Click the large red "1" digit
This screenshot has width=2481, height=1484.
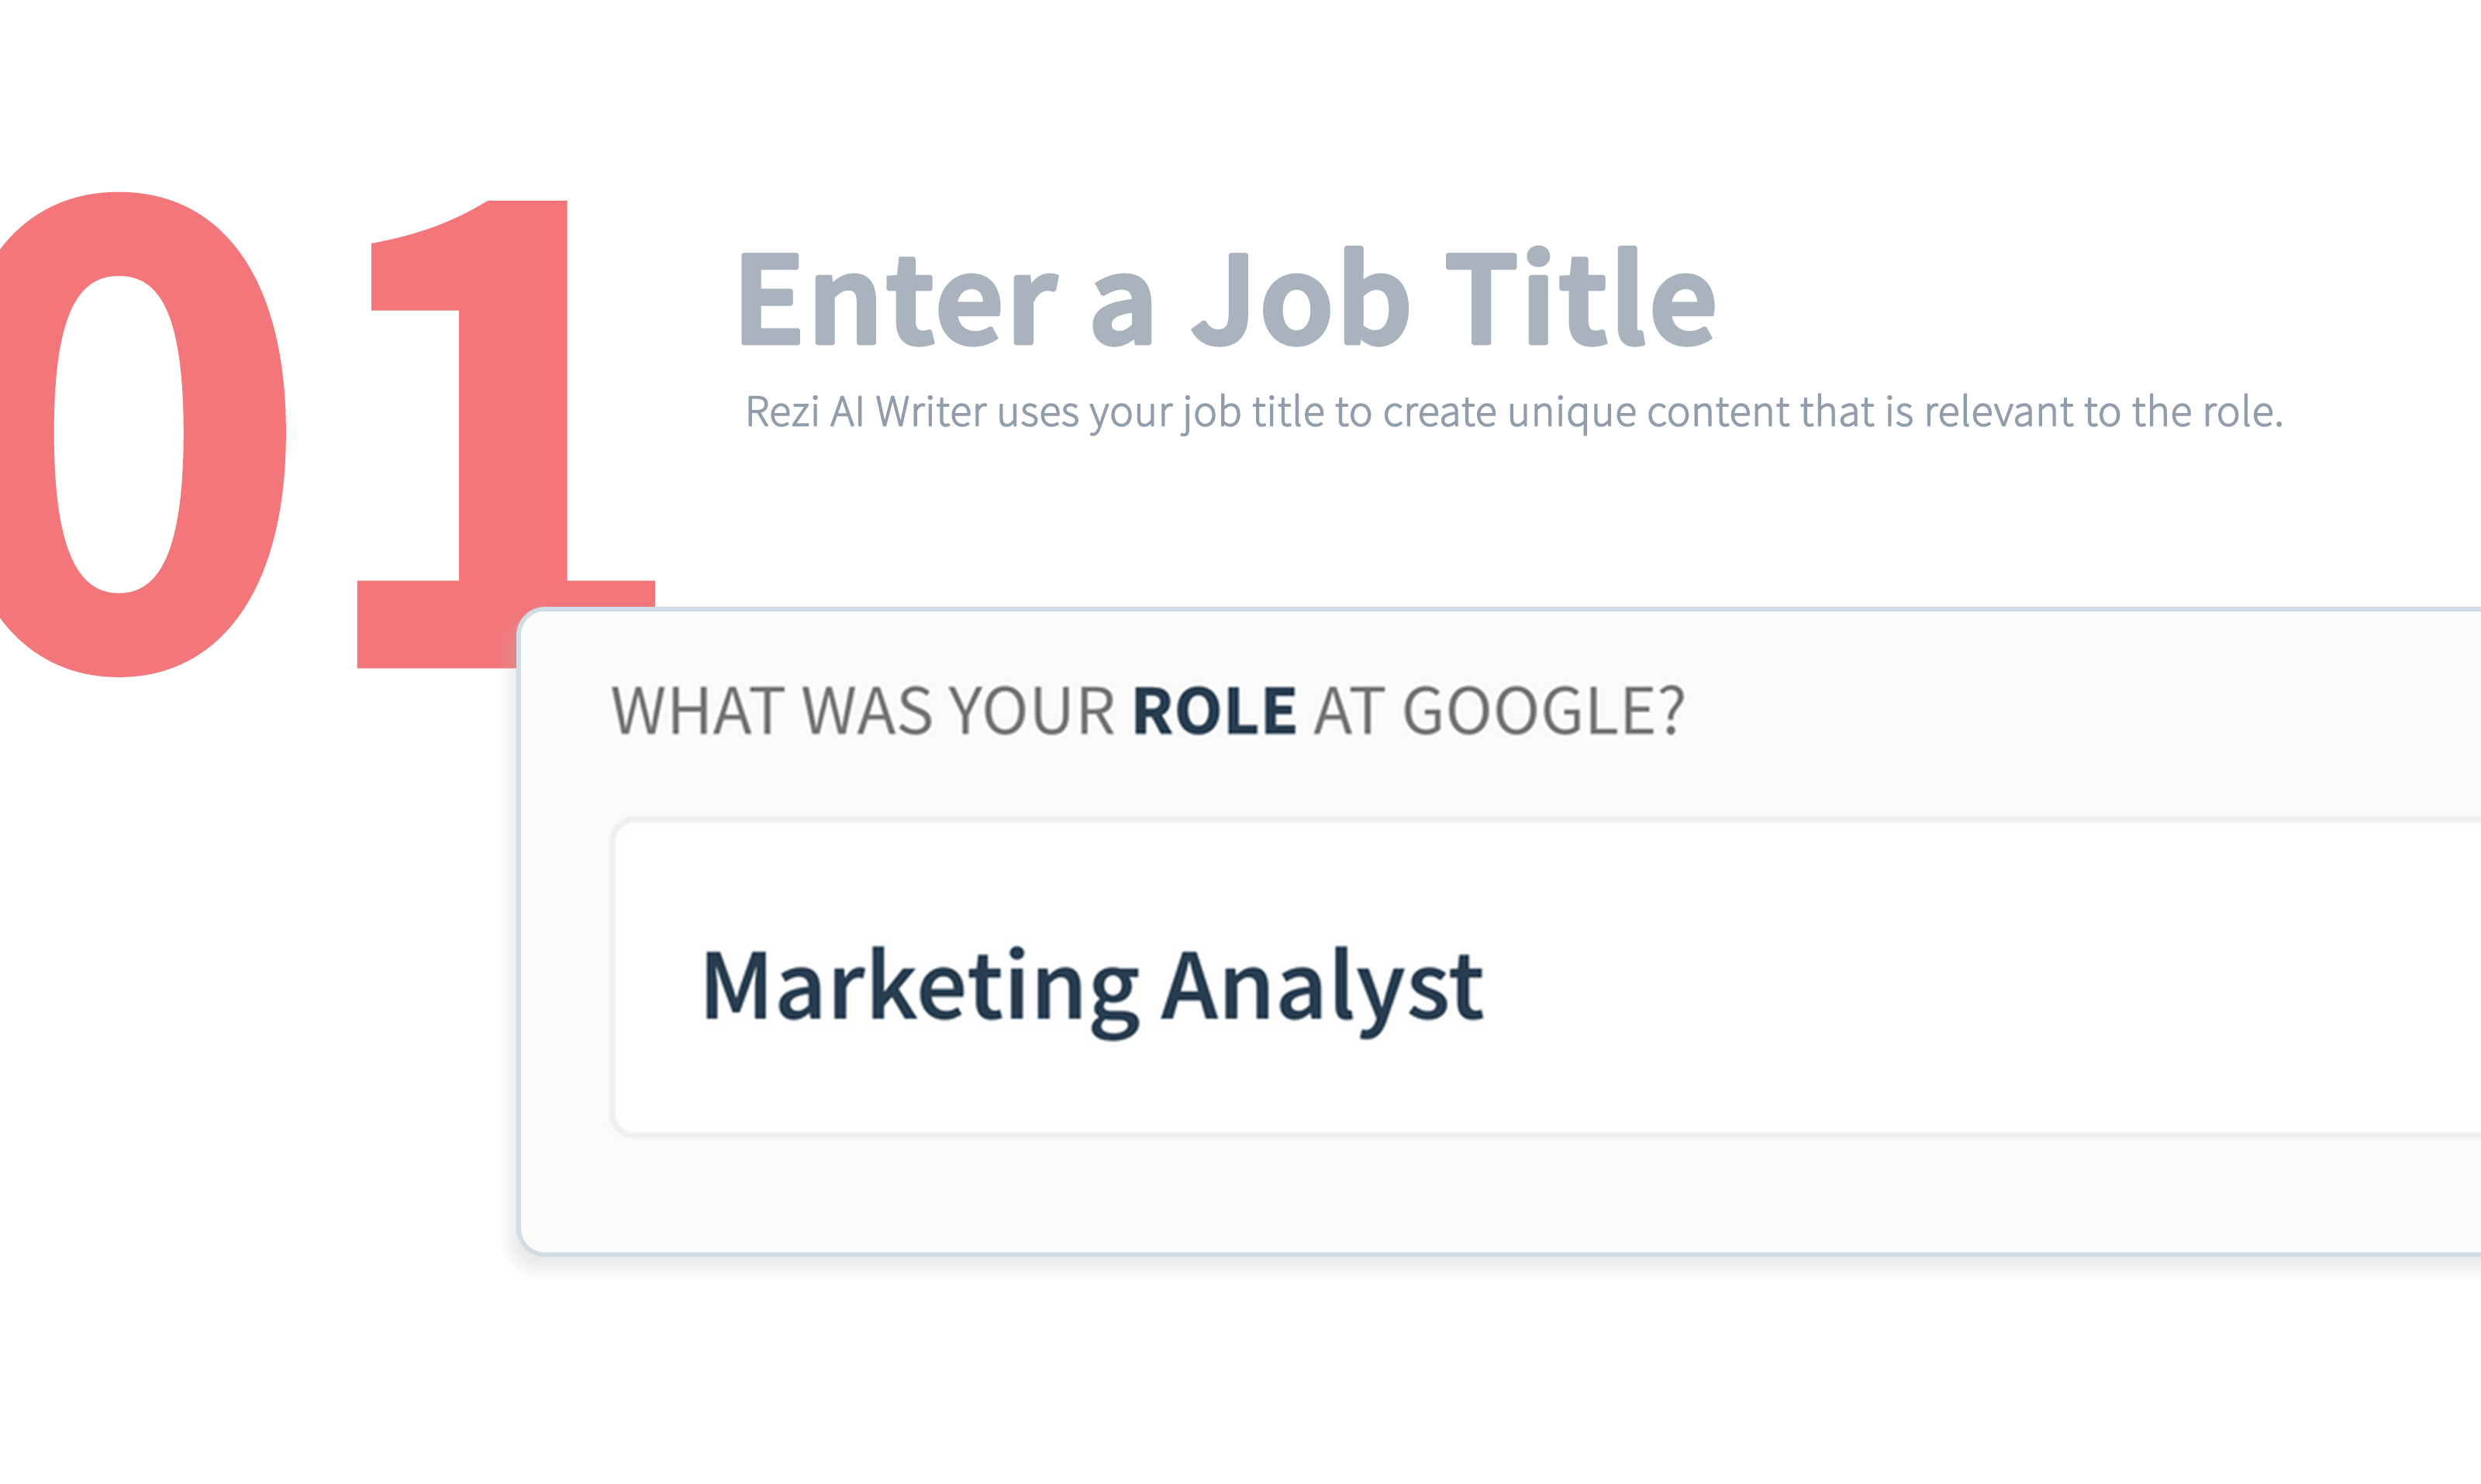click(x=506, y=434)
